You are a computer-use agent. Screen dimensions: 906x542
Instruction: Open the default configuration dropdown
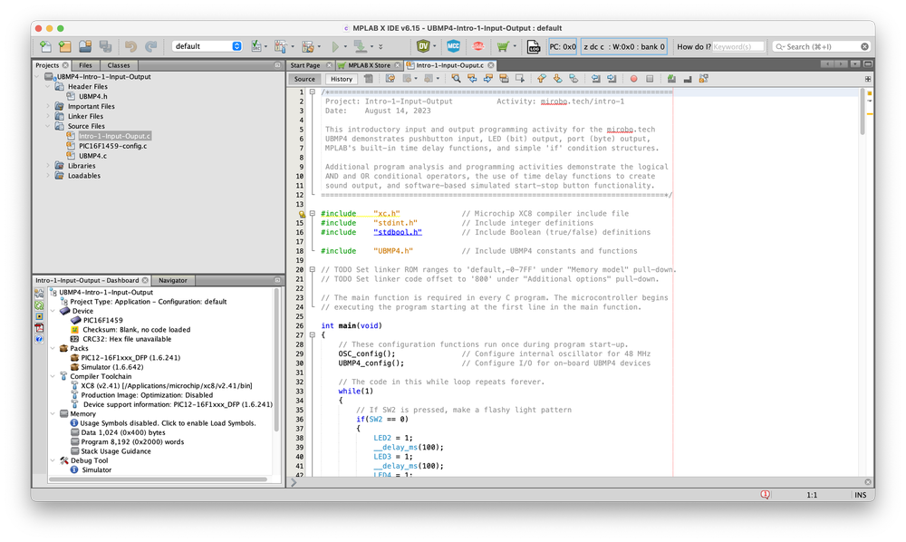click(207, 46)
